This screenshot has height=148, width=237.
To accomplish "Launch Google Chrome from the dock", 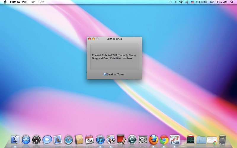I will click(164, 140).
